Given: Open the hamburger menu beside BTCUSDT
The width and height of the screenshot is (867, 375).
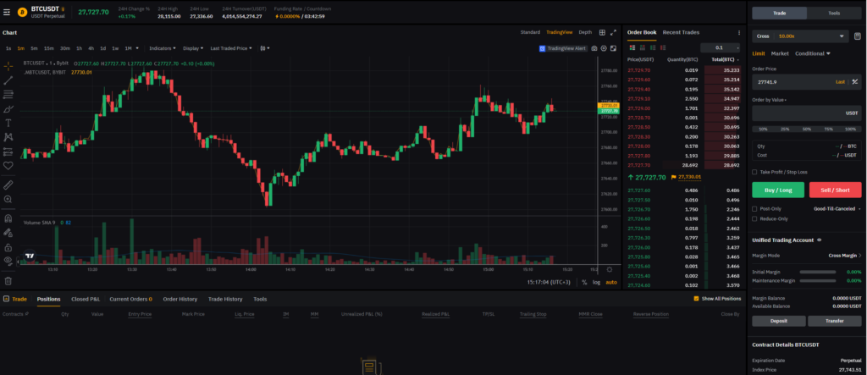Looking at the screenshot, I should coord(7,12).
